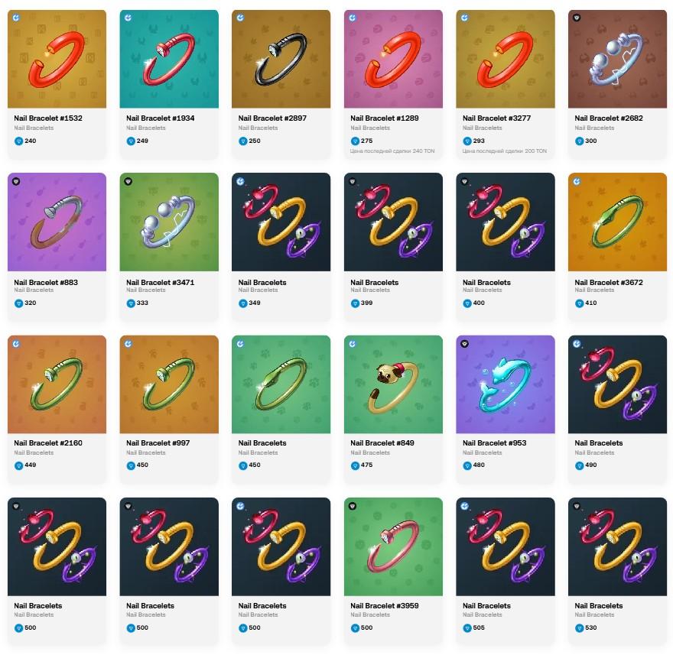Viewport: 673px width, 658px height.
Task: Click the last deal price text under #1289
Action: (x=392, y=151)
